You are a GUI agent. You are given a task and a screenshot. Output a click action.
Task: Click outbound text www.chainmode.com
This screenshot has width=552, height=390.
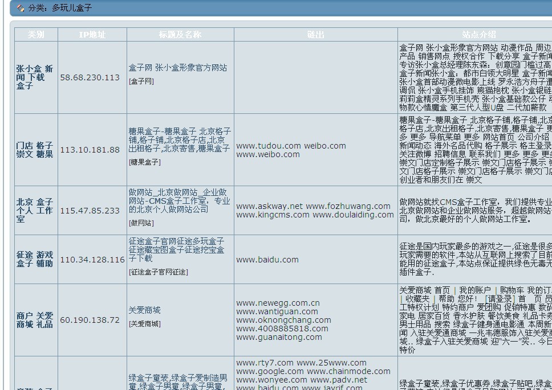[348, 371]
